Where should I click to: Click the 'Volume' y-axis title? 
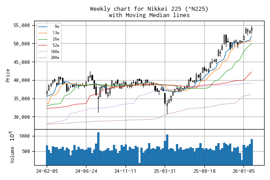tap(12, 155)
